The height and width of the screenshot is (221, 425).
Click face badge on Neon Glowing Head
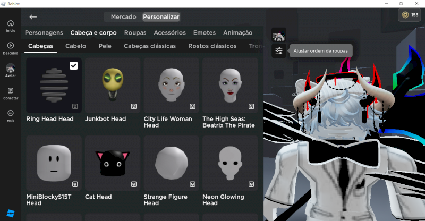251,184
